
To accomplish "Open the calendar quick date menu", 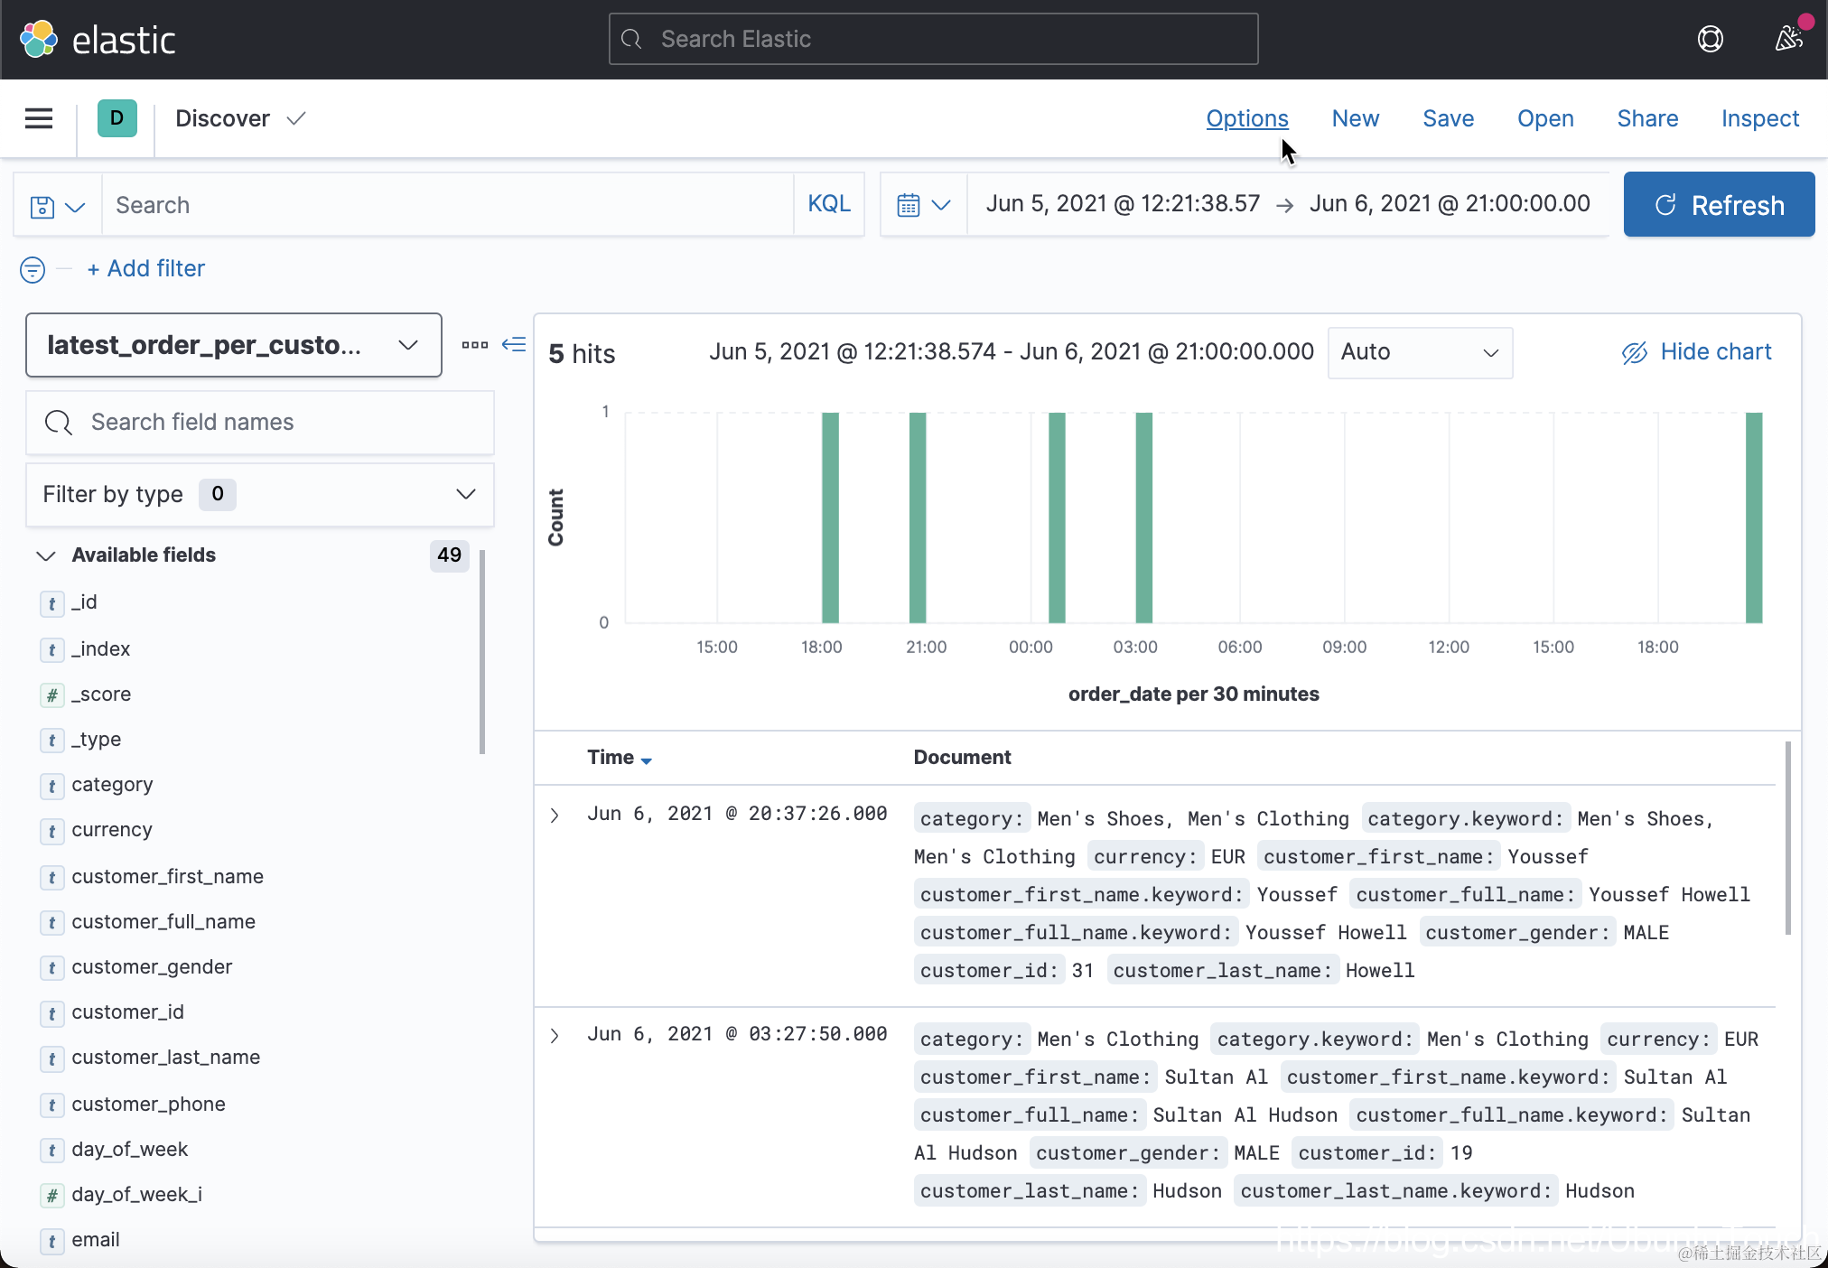I will coord(923,205).
